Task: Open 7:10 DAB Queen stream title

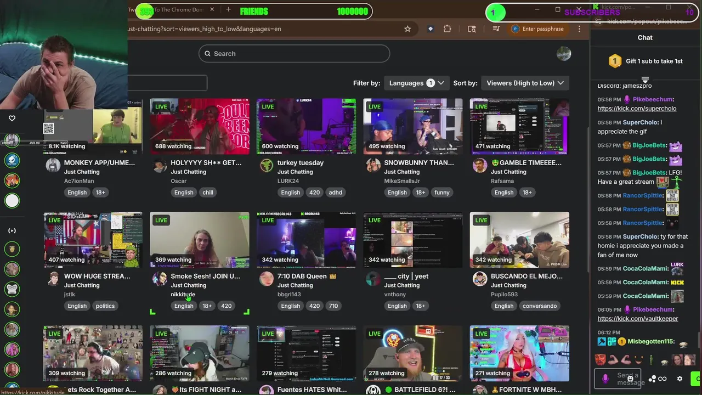Action: click(x=306, y=276)
